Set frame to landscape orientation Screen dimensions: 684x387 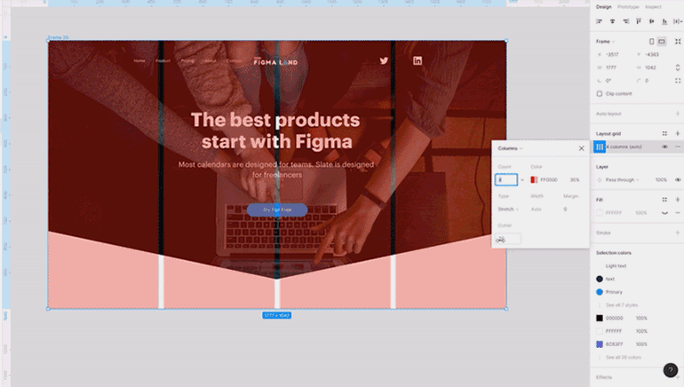(x=662, y=42)
